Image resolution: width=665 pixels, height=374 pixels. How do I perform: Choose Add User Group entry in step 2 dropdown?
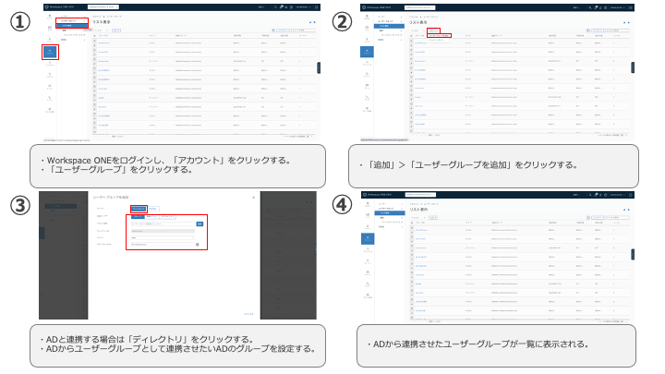click(x=439, y=36)
